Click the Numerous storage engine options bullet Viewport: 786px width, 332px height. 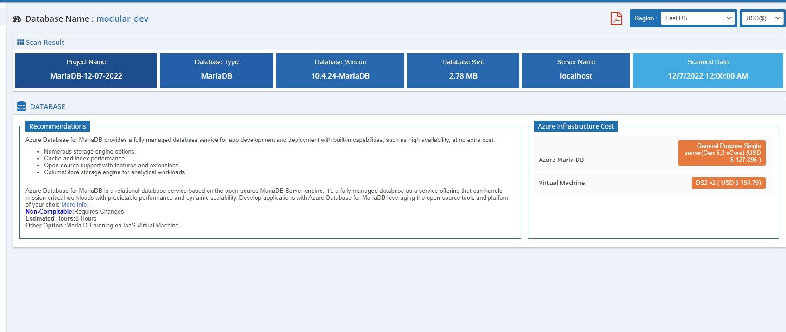point(90,152)
